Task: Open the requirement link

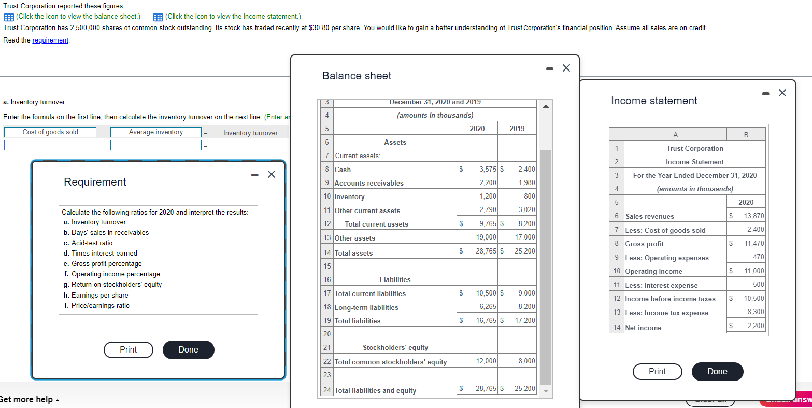Action: (x=50, y=40)
